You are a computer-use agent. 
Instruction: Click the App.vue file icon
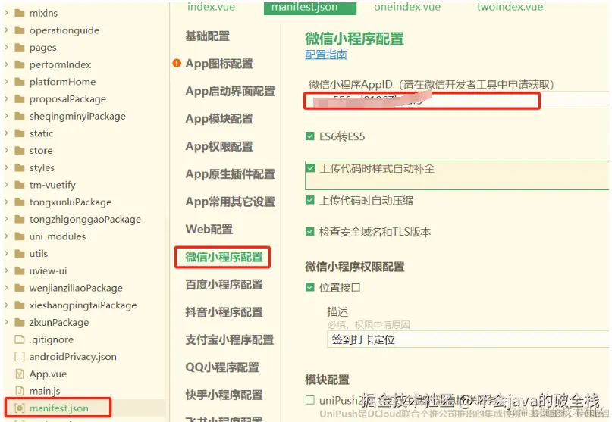[20, 374]
